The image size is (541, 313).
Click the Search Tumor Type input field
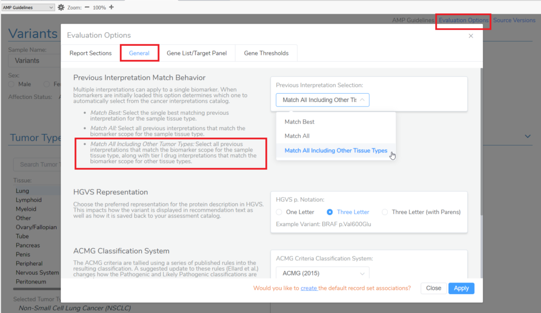37,164
